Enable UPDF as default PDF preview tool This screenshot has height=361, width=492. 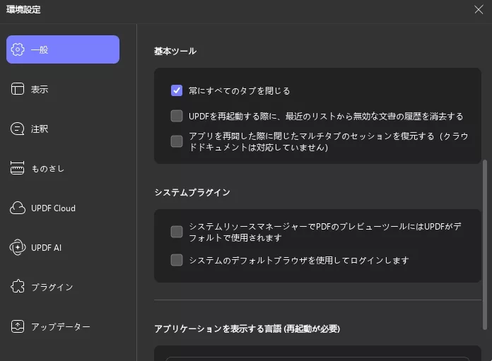point(177,232)
